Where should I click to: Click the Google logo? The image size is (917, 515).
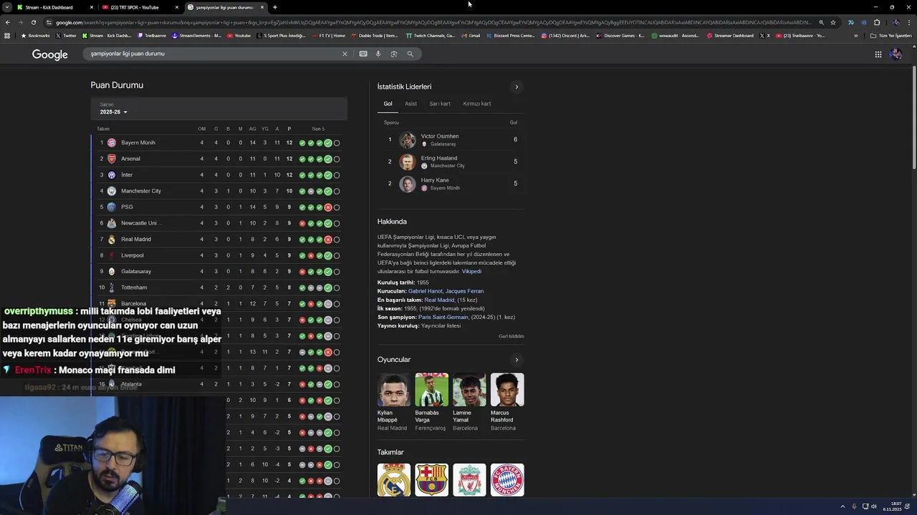click(49, 54)
